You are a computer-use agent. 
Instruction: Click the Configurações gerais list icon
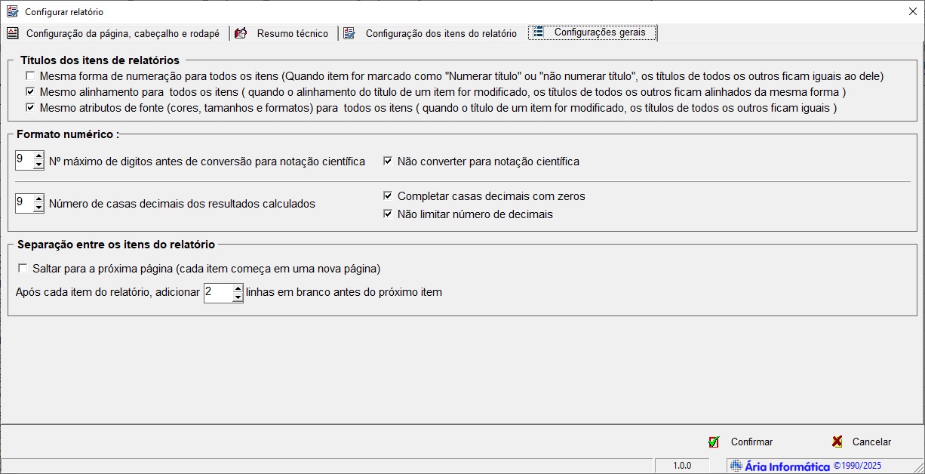(x=539, y=32)
